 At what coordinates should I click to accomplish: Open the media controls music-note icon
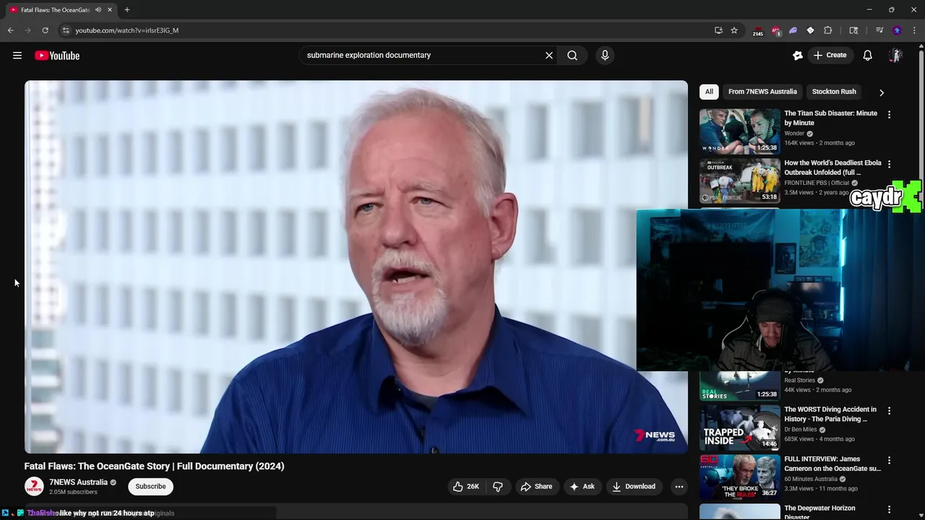(x=879, y=30)
